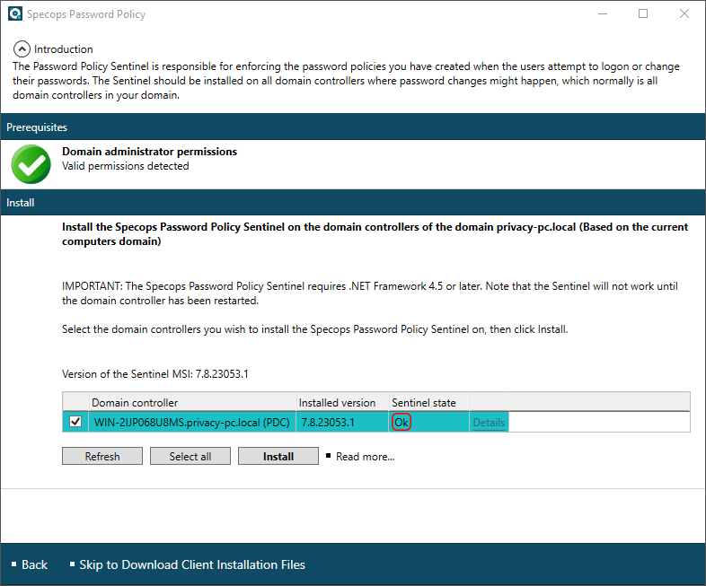
Task: Click the installed version 7.8.23053.1 cell
Action: click(342, 423)
